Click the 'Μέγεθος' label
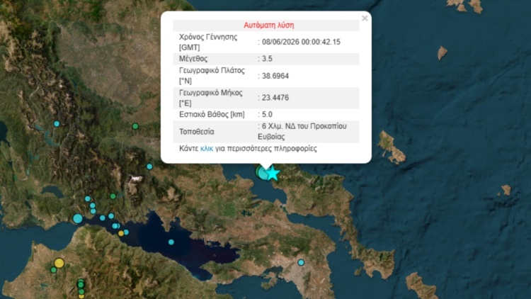The height and width of the screenshot is (299, 531). 193,59
